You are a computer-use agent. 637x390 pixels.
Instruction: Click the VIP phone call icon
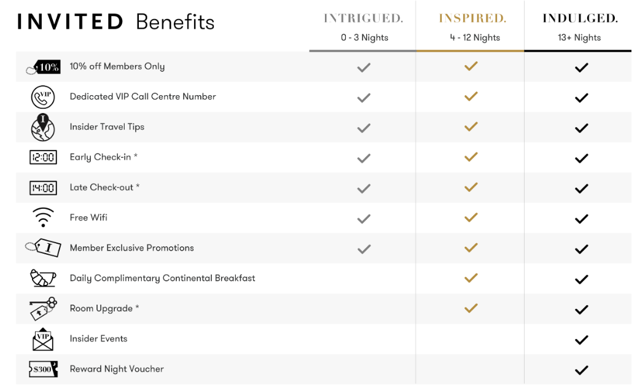43,97
